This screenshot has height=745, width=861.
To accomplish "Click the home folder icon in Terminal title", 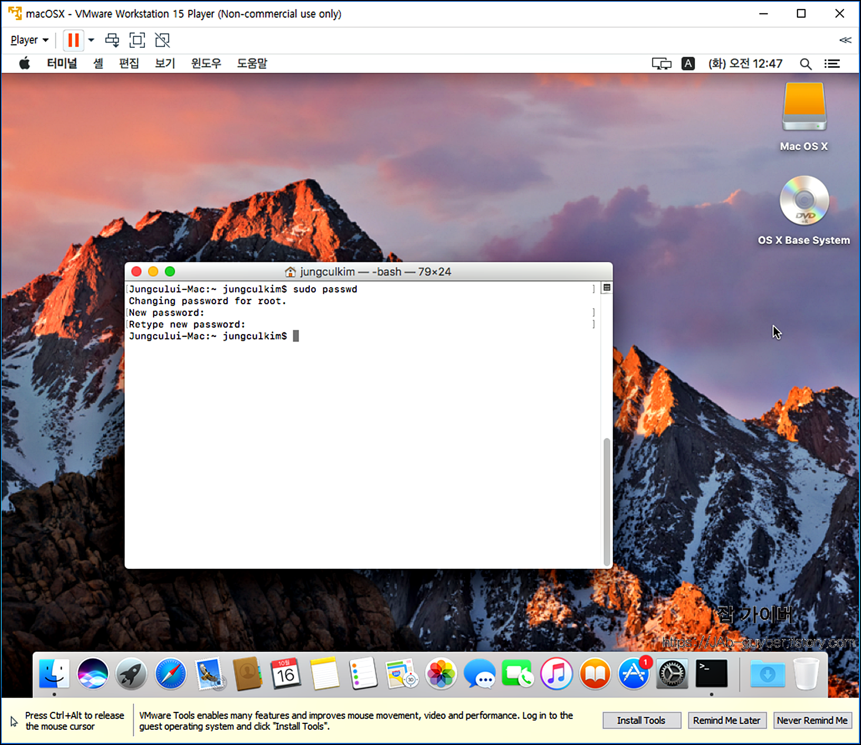I will point(290,272).
